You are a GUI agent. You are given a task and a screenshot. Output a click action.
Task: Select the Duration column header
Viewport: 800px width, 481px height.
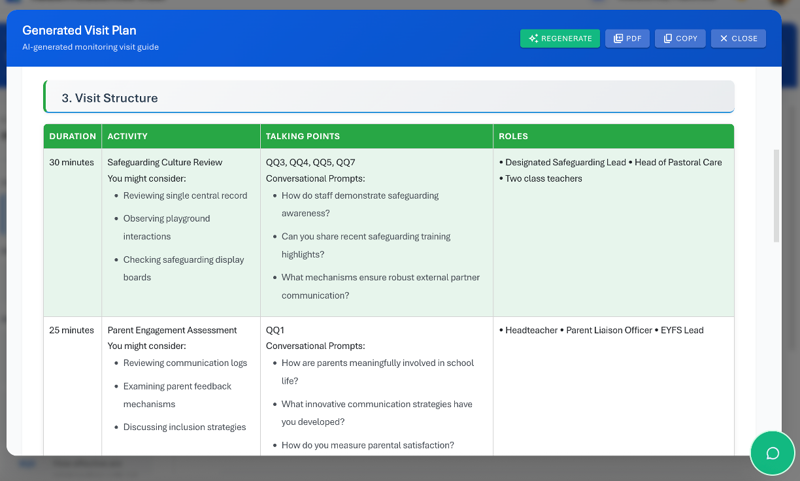pyautogui.click(x=73, y=137)
